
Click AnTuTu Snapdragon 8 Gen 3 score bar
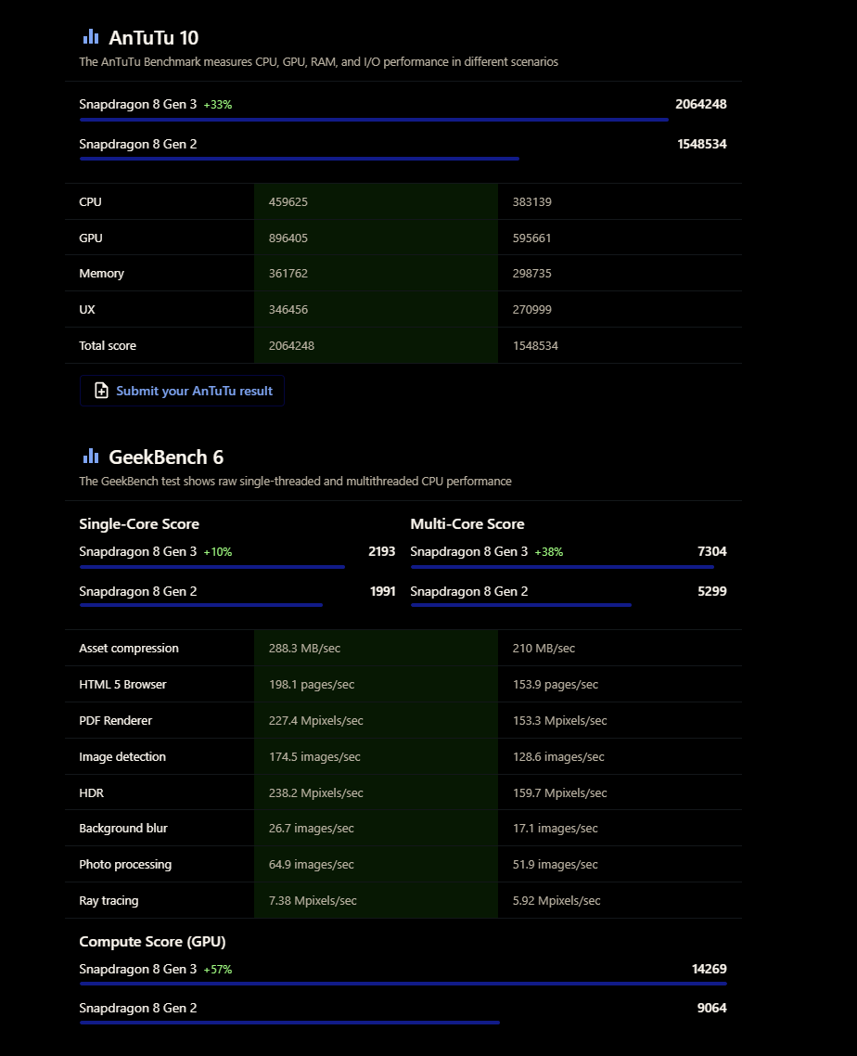tap(375, 120)
